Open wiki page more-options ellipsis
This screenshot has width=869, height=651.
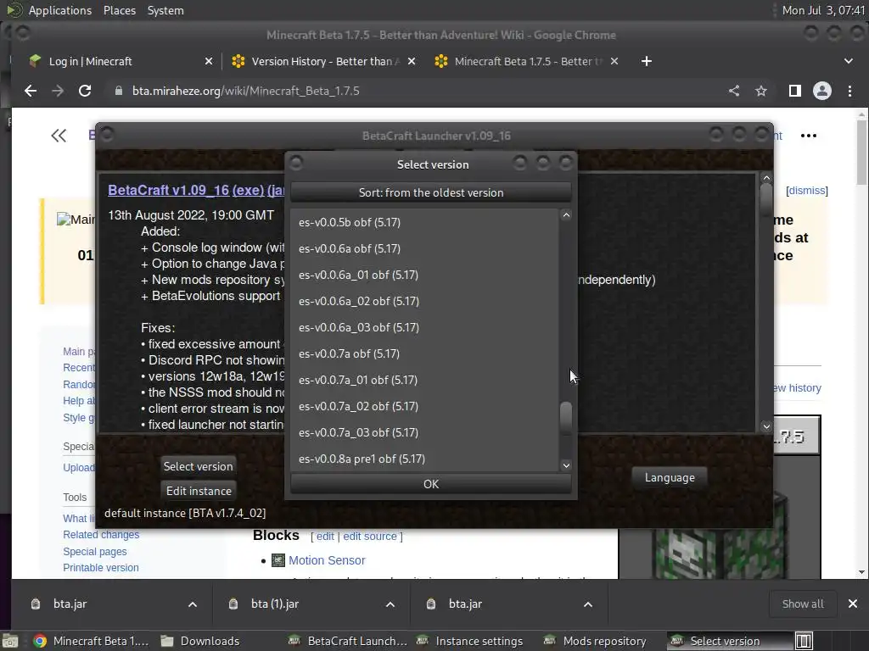click(x=808, y=136)
